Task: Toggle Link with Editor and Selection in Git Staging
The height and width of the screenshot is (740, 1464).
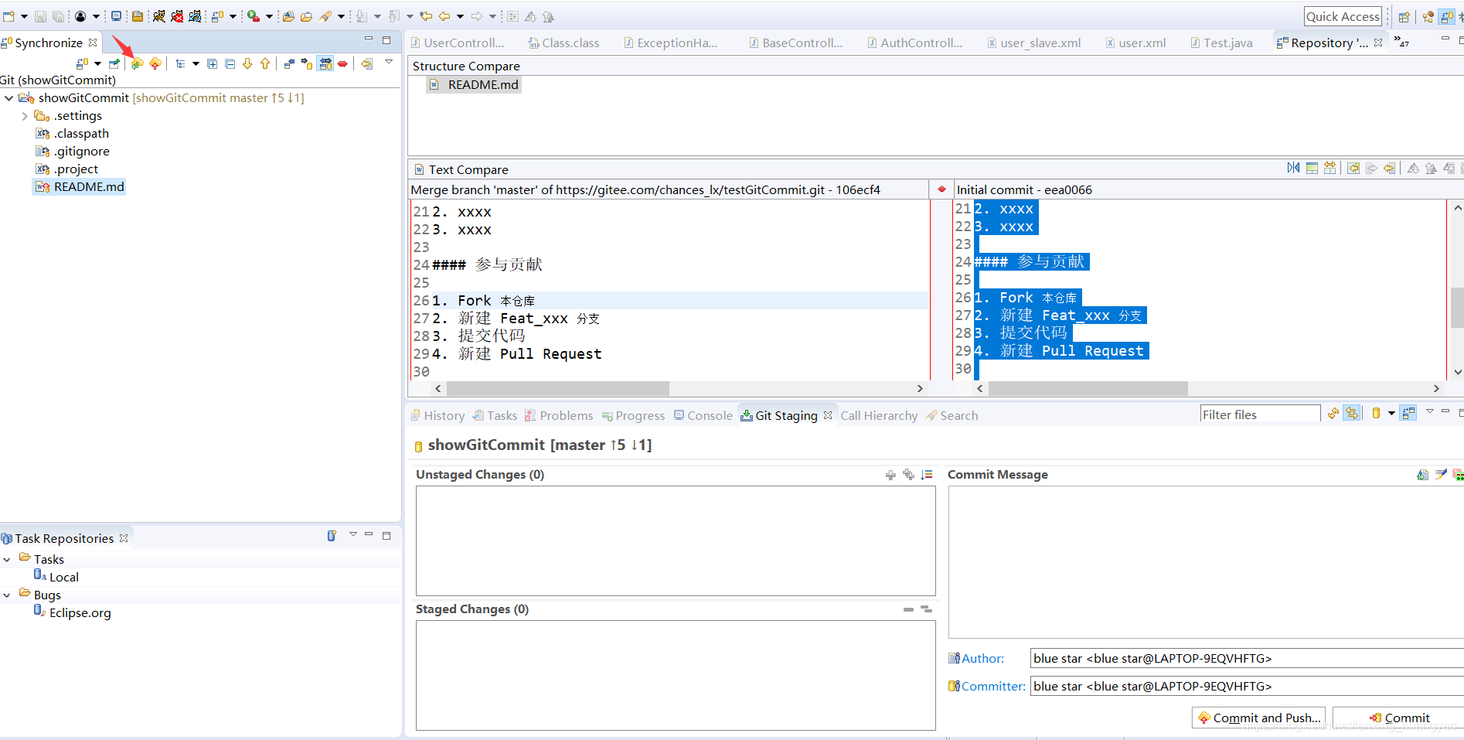Action: tap(1351, 413)
